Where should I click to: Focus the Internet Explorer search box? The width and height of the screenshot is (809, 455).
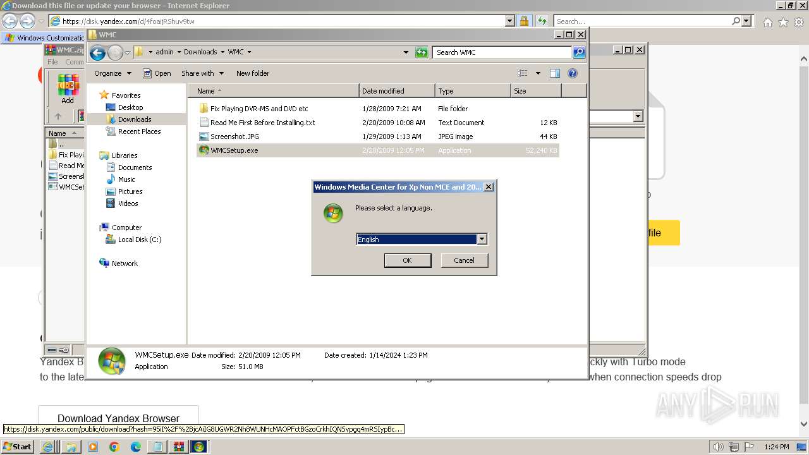[x=643, y=21]
